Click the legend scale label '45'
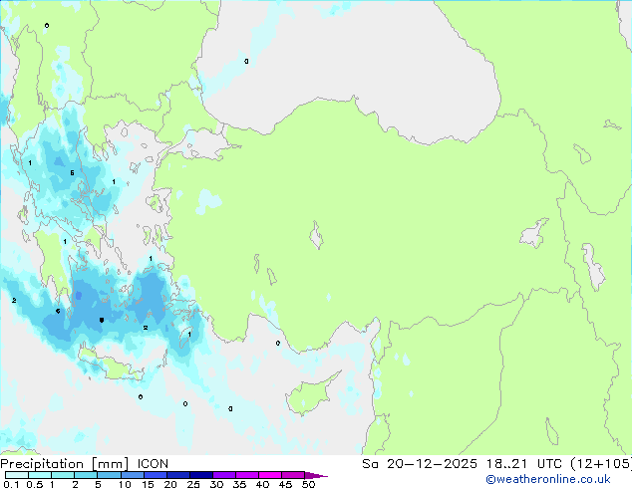This screenshot has height=488, width=632. 285,484
